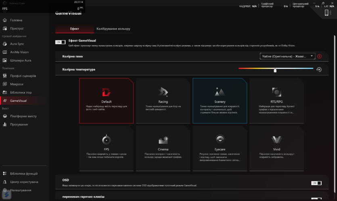The width and height of the screenshot is (337, 201).
Task: Toggle the Ефект GameVisual ON switch
Action: pyautogui.click(x=60, y=42)
